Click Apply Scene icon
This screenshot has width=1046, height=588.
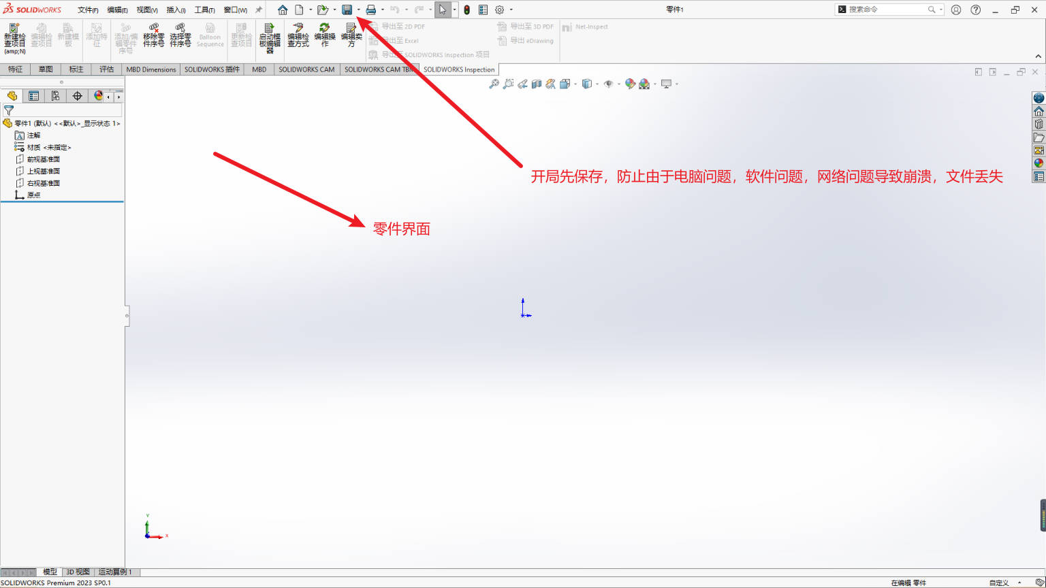(x=644, y=84)
